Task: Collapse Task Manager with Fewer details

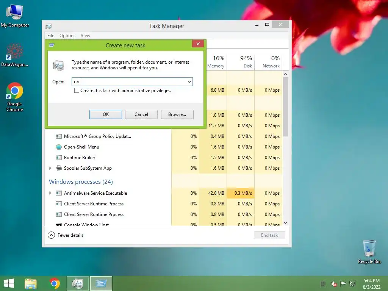Action: (x=66, y=235)
